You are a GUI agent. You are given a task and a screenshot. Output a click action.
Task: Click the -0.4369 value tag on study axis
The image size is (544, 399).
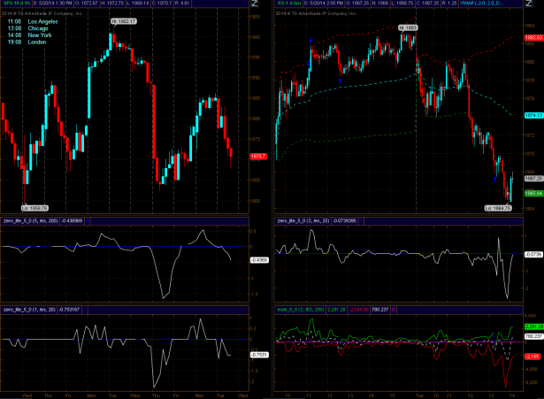pyautogui.click(x=259, y=260)
